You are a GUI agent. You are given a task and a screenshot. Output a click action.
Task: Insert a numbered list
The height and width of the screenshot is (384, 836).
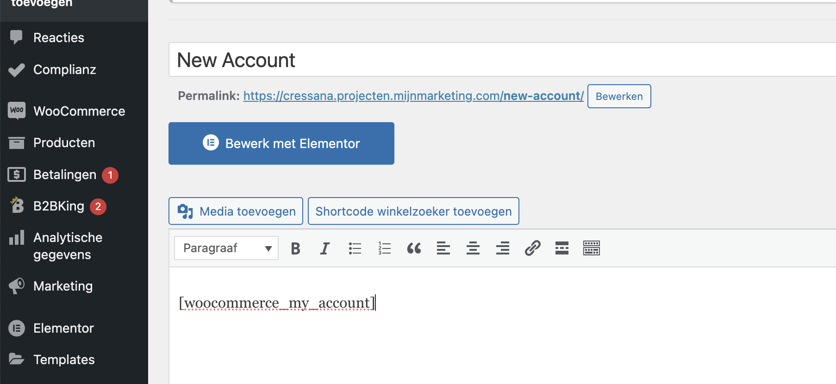click(384, 248)
